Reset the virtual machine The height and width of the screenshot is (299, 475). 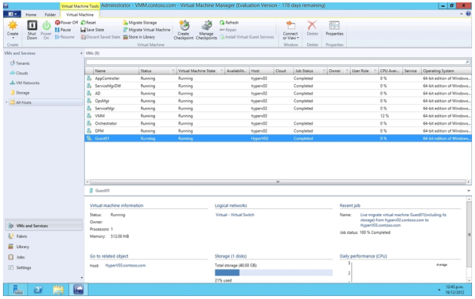(x=88, y=22)
